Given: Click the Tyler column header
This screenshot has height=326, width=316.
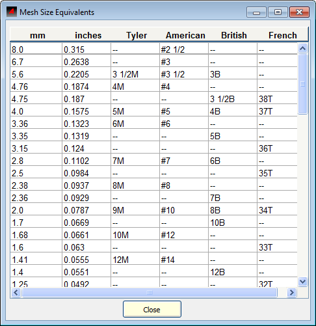Looking at the screenshot, I should 137,35.
